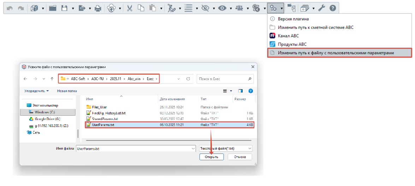Click the group of people icon
Viewport: 415px width, 186px height.
(x=239, y=8)
